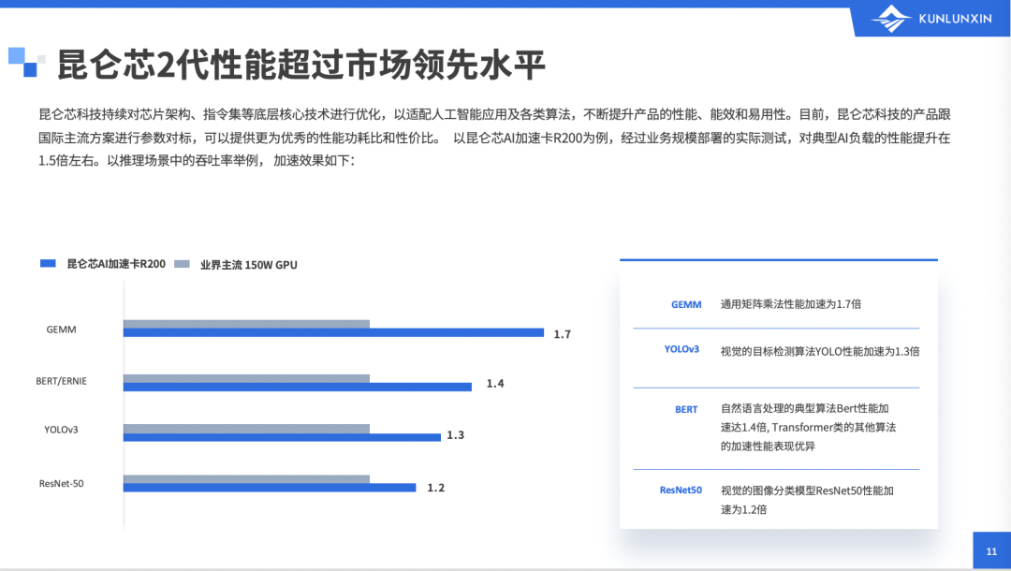Click the page number 11 box
Viewport: 1011px width, 571px height.
click(x=991, y=550)
